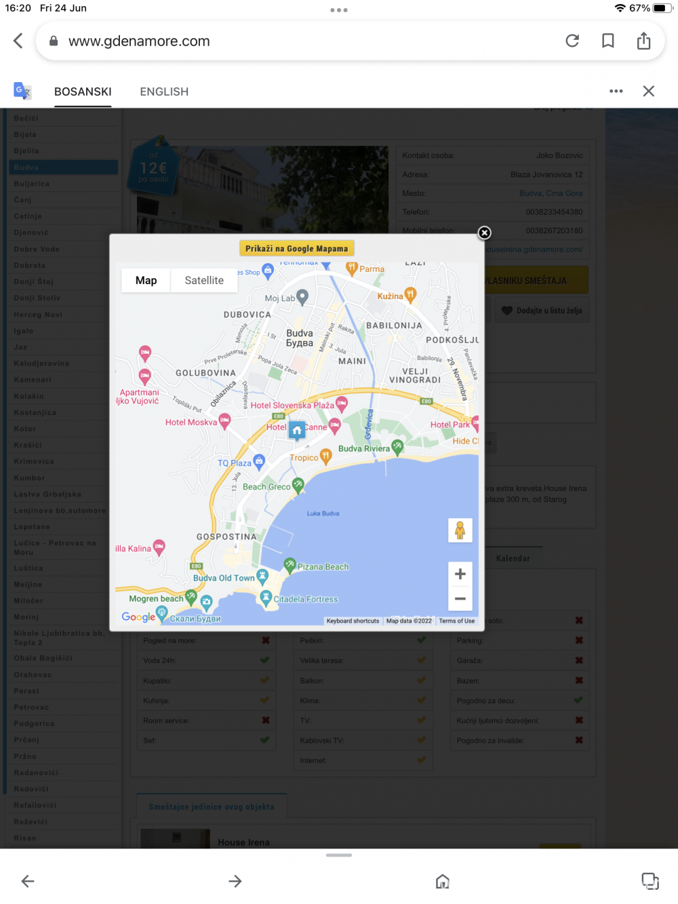Zoom in on the map
Image resolution: width=678 pixels, height=904 pixels.
460,574
